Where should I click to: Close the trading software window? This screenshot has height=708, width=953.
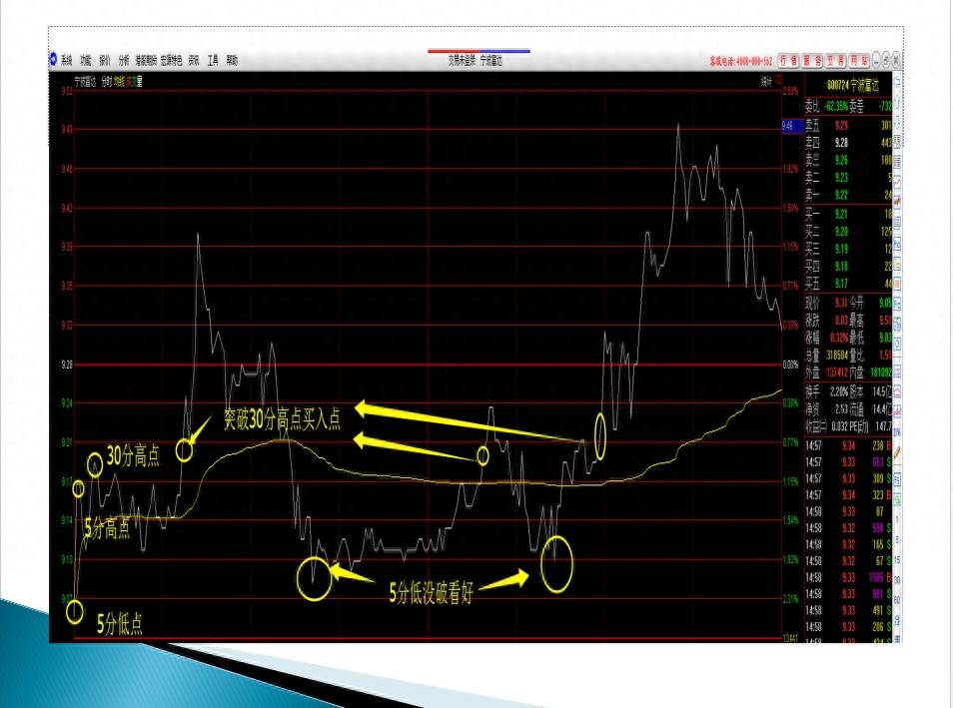click(x=896, y=60)
